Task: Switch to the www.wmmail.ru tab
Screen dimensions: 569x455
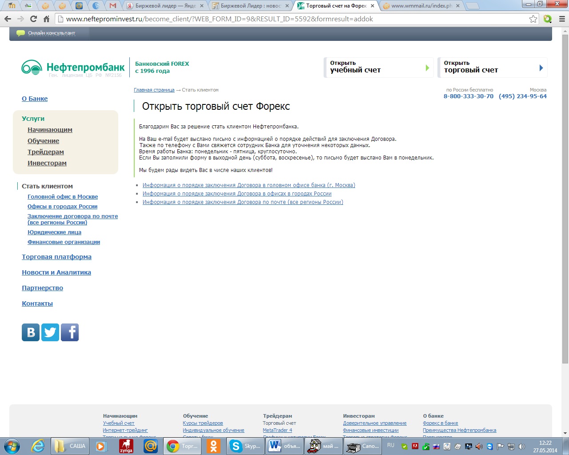Action: click(x=421, y=6)
